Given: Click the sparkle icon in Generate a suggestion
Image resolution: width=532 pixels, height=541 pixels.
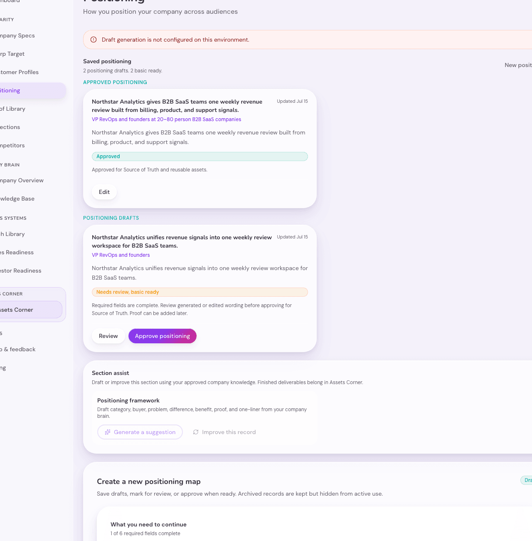Looking at the screenshot, I should (x=108, y=432).
